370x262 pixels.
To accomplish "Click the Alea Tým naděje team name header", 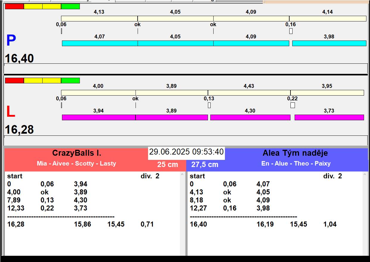I will tap(295, 153).
